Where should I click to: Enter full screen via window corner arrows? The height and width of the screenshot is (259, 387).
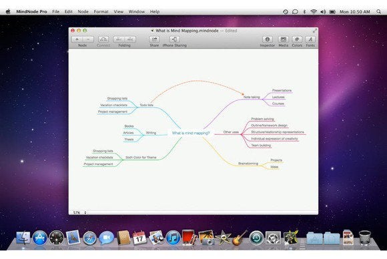click(x=314, y=31)
